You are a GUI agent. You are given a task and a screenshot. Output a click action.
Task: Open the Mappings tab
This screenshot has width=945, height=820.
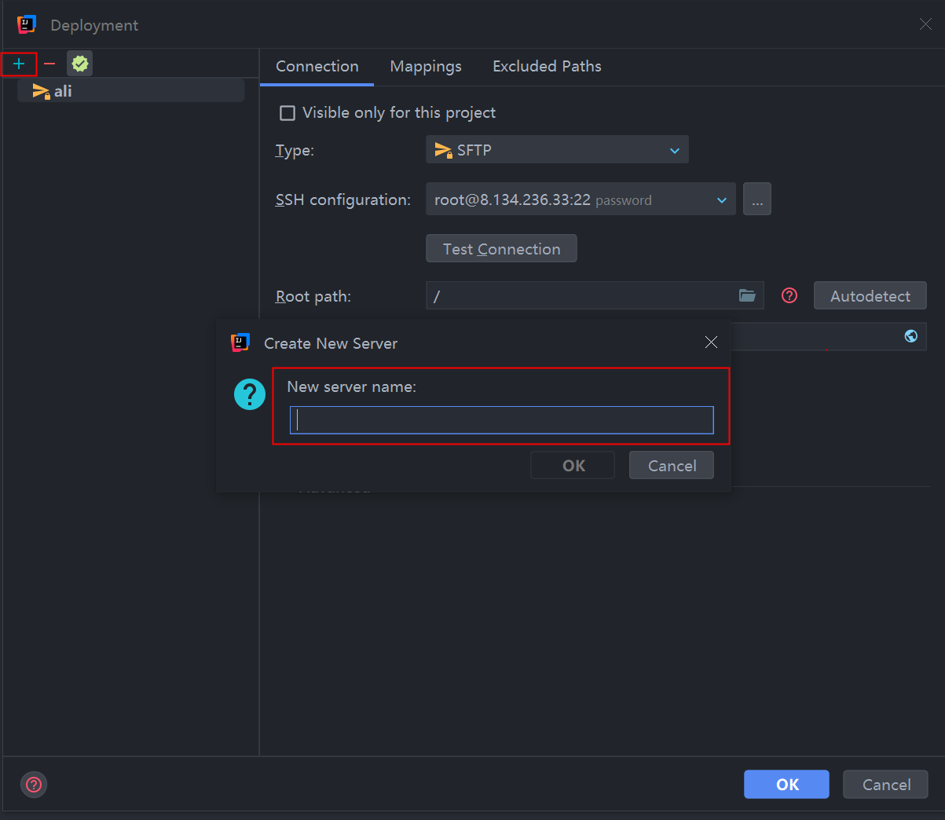(x=426, y=67)
